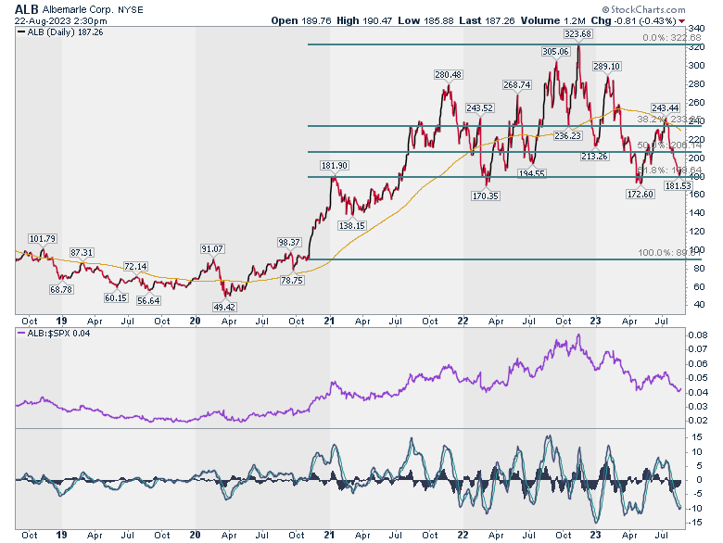
Task: Click the 323.68 peak price label
Action: (x=577, y=34)
